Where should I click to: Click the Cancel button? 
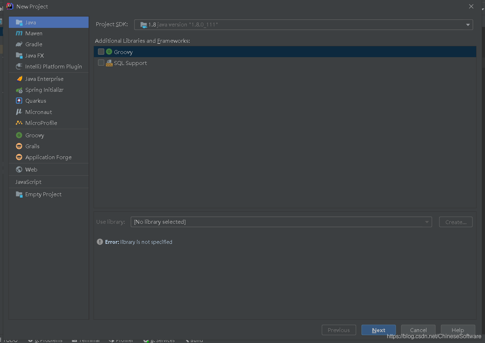418,330
